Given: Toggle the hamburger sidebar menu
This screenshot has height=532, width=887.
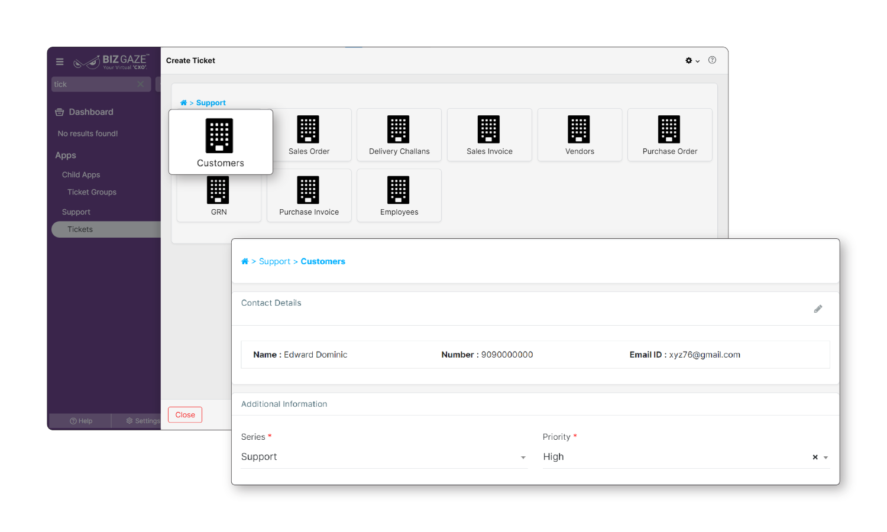Looking at the screenshot, I should coord(60,61).
